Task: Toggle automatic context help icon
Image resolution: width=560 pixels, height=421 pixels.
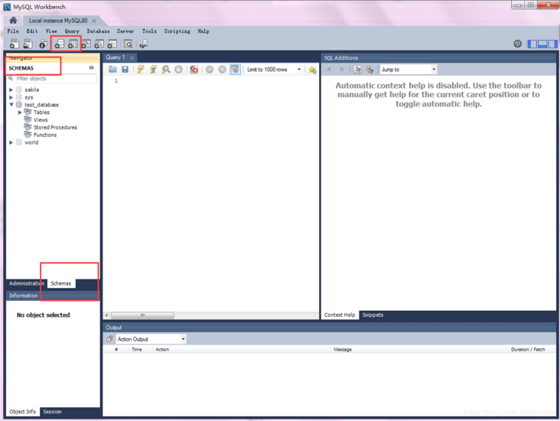Action: tap(370, 70)
